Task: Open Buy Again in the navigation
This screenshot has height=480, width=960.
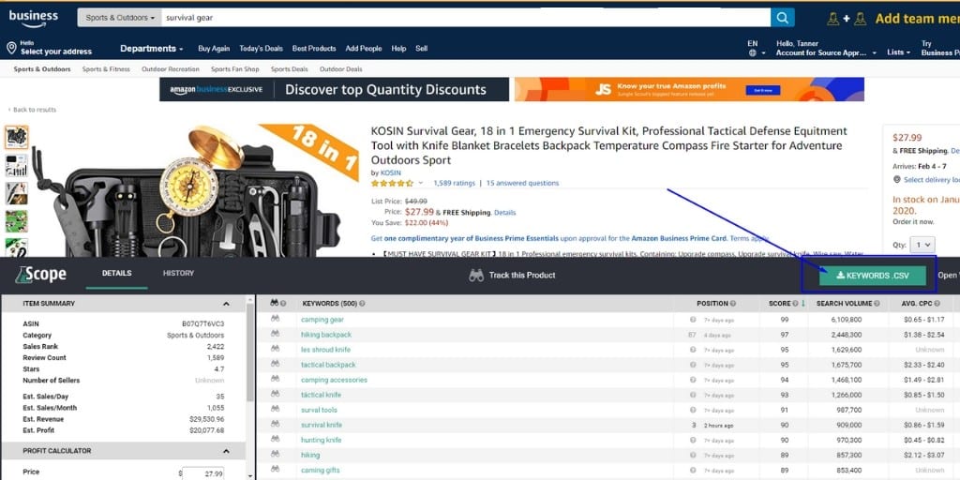Action: [x=214, y=49]
